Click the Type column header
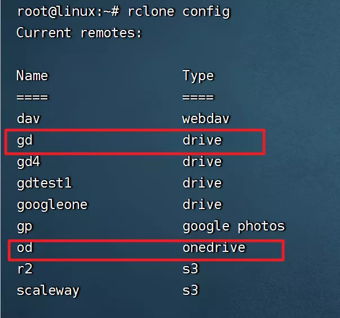Screen dimensions: 340x318 coord(198,76)
